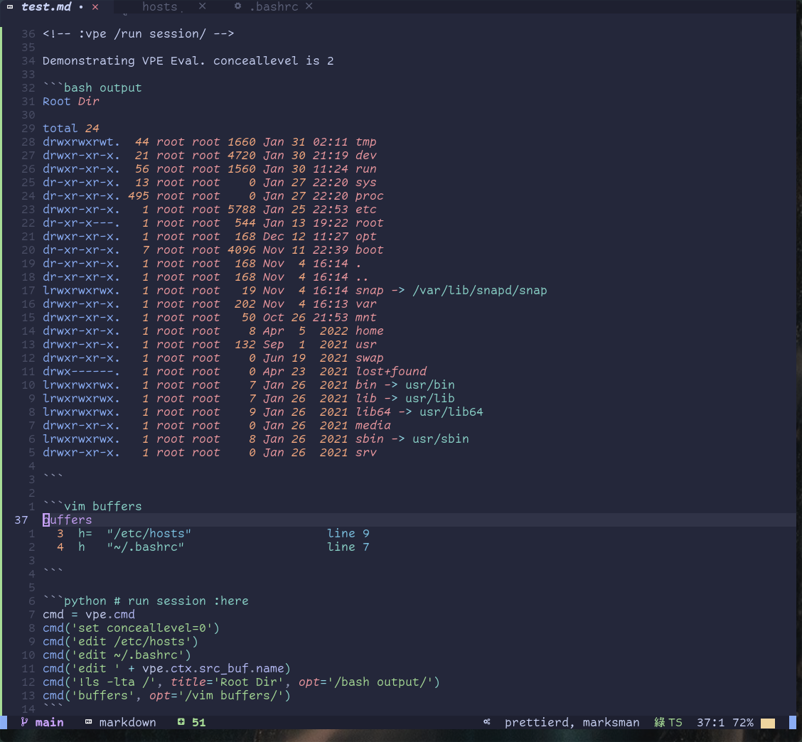
Task: Click the markdown filetype label
Action: (x=127, y=723)
